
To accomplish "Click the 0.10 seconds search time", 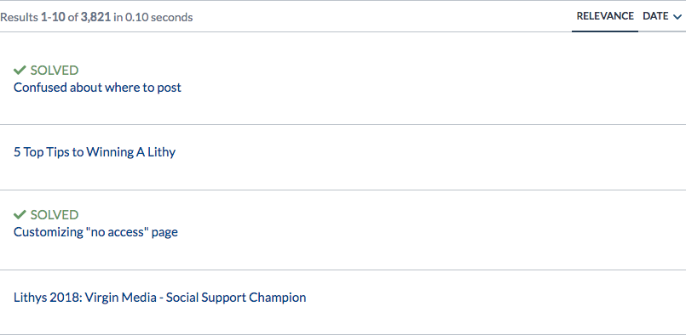I will click(159, 18).
